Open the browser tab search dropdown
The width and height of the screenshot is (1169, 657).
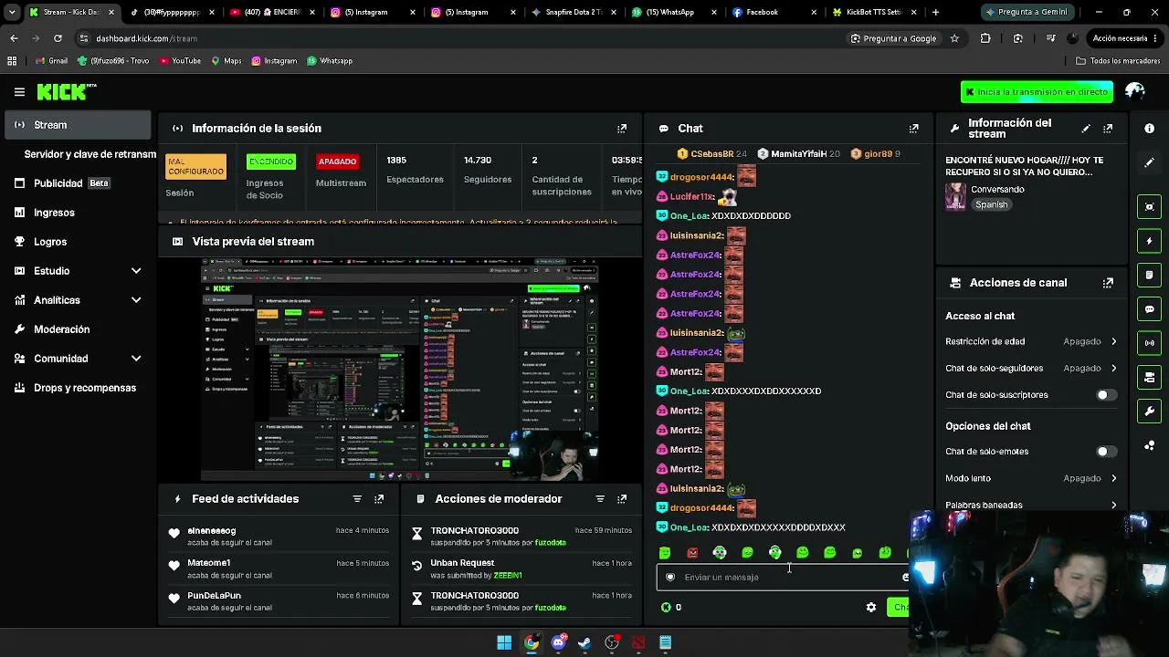12,12
